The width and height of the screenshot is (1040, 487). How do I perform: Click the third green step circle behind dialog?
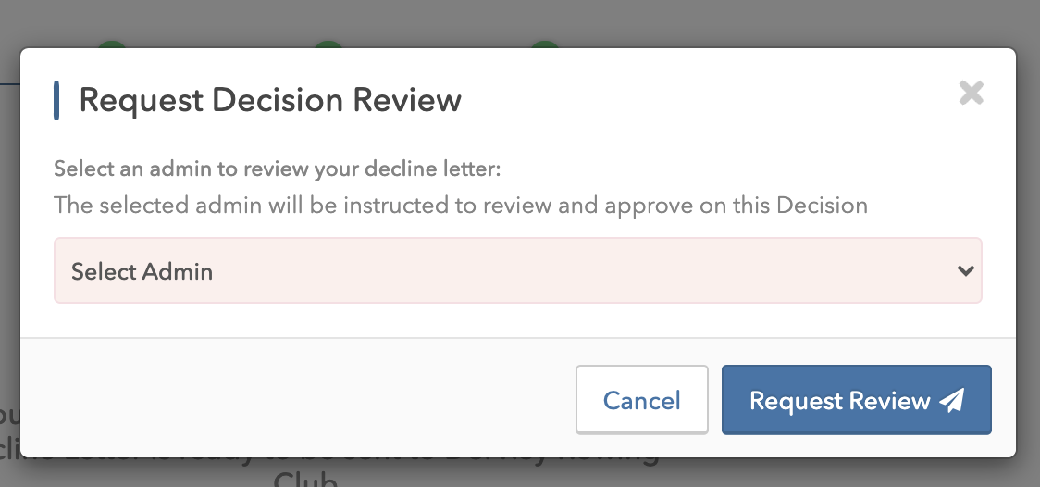coord(545,44)
